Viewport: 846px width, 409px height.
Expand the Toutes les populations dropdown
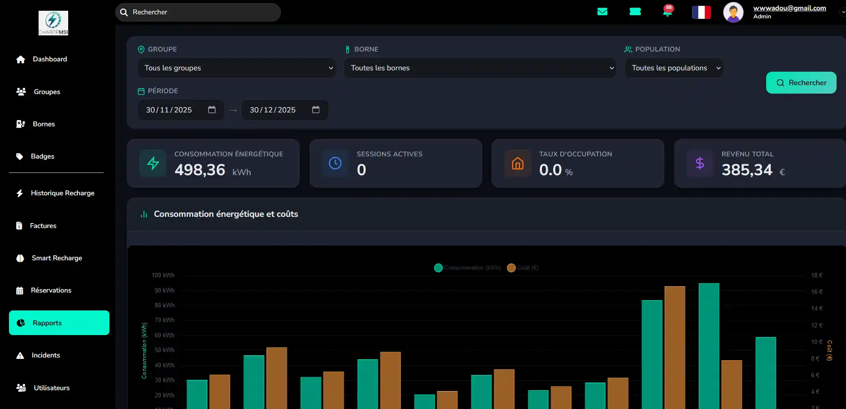pyautogui.click(x=673, y=68)
